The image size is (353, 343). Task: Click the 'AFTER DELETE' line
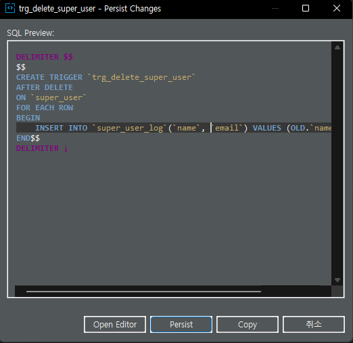tap(45, 87)
